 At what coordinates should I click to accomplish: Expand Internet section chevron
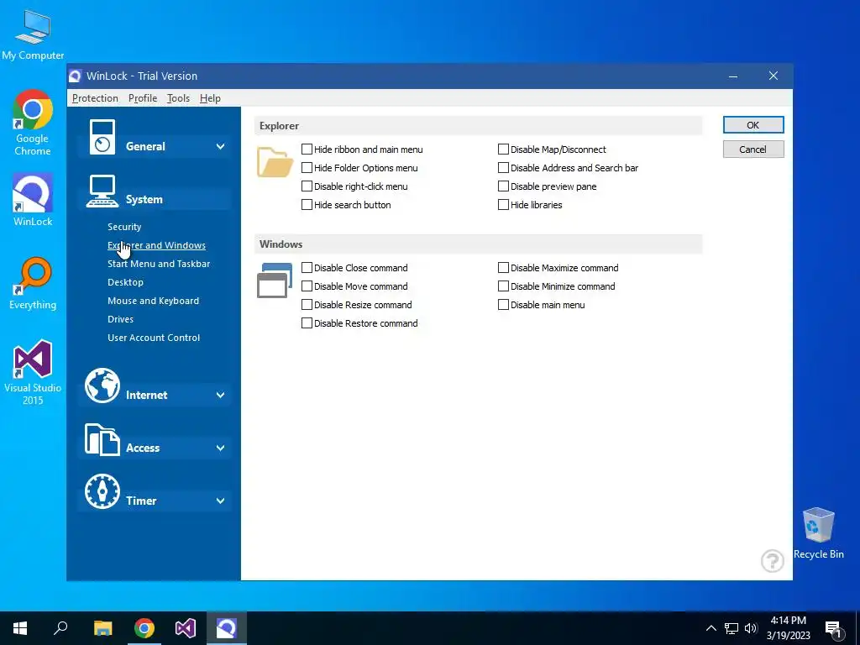[221, 395]
